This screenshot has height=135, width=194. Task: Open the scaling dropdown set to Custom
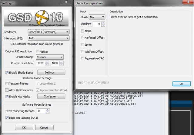50,57
